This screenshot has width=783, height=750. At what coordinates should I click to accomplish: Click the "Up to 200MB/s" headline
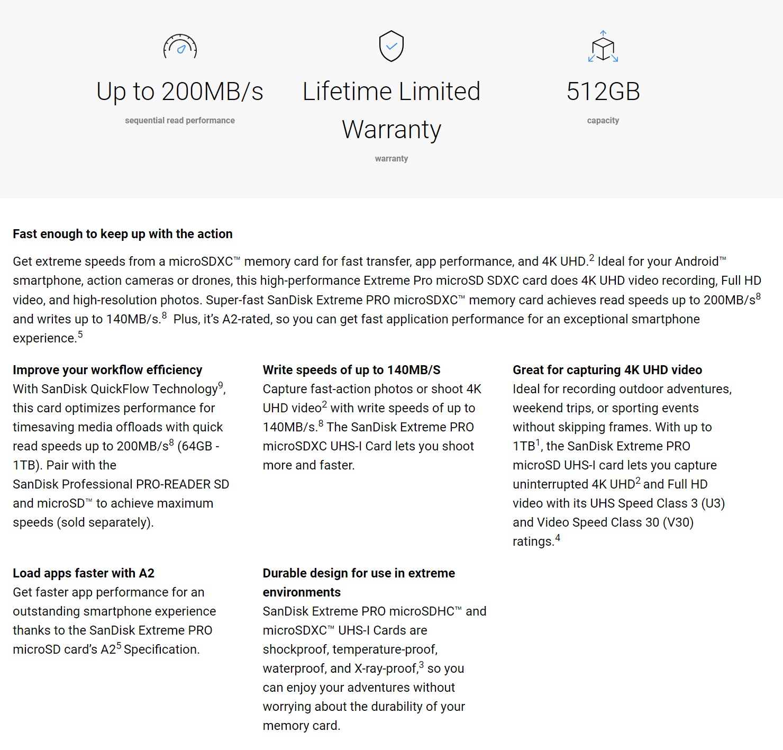(180, 92)
